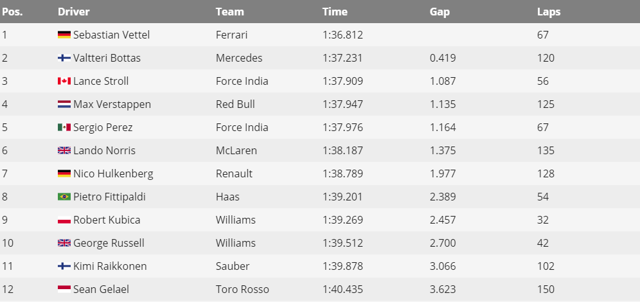This screenshot has width=640, height=302.
Task: Open the Nico Hulkenberg driver name
Action: click(113, 174)
